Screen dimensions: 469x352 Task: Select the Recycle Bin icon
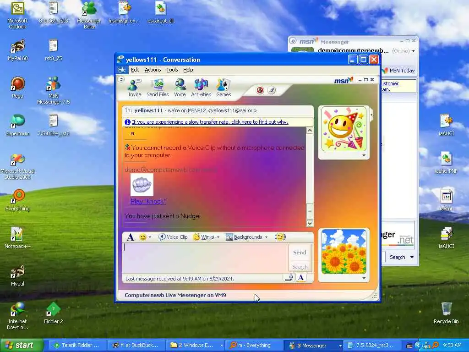(446, 313)
